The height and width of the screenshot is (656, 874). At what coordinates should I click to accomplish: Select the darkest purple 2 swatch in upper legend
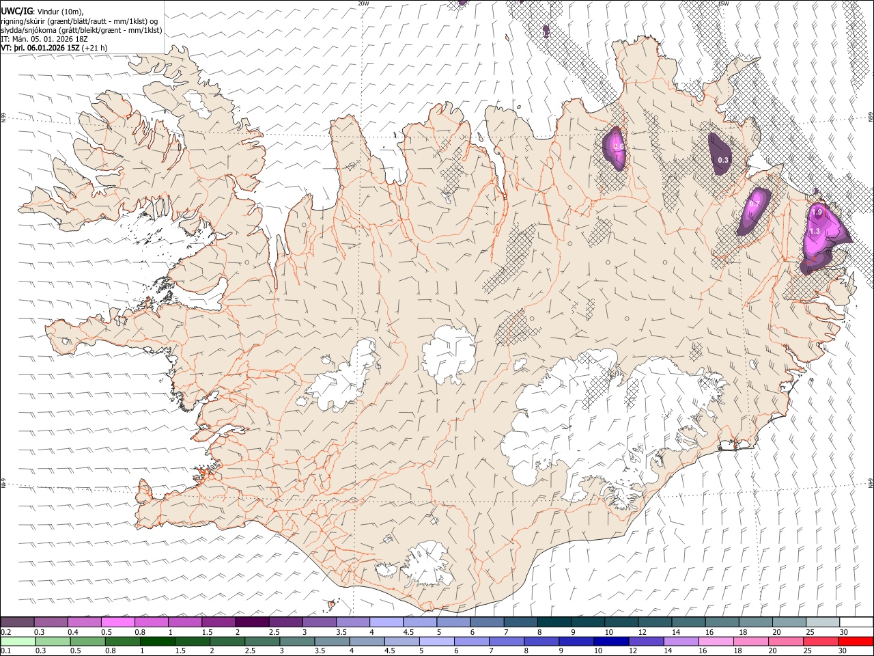point(252,622)
